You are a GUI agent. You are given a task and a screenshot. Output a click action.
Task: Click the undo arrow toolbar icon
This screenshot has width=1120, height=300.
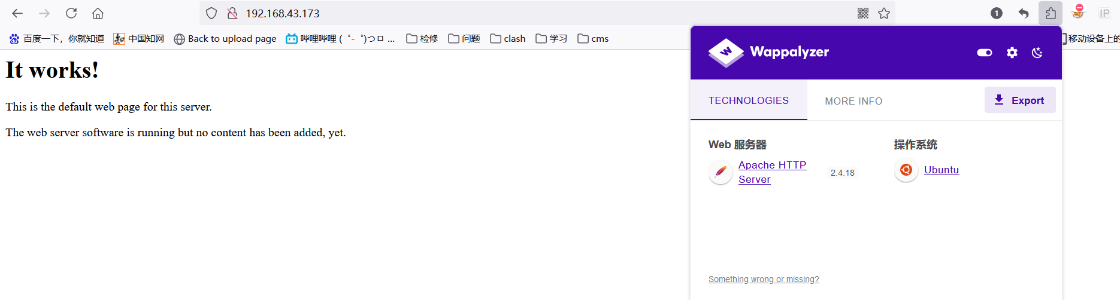coord(1024,13)
